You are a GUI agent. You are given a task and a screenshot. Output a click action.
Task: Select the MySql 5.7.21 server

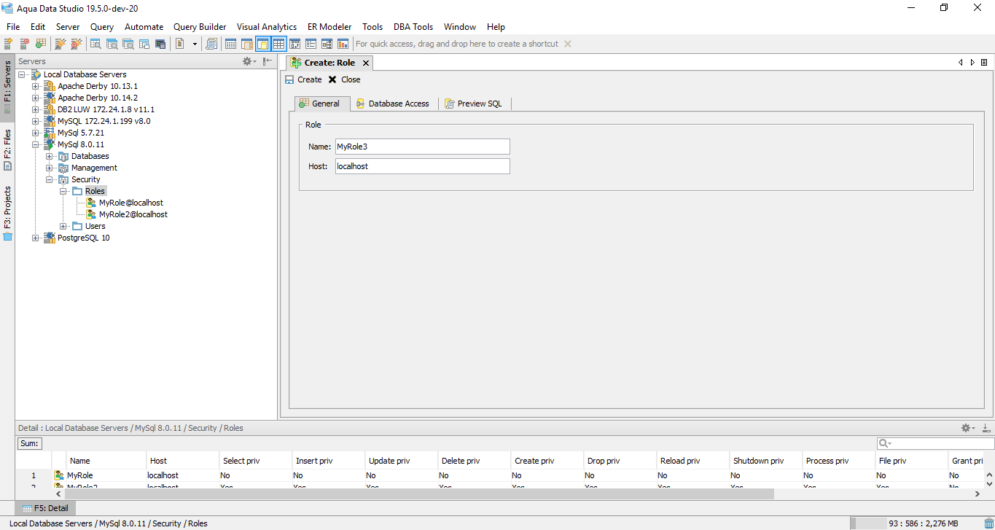point(81,133)
